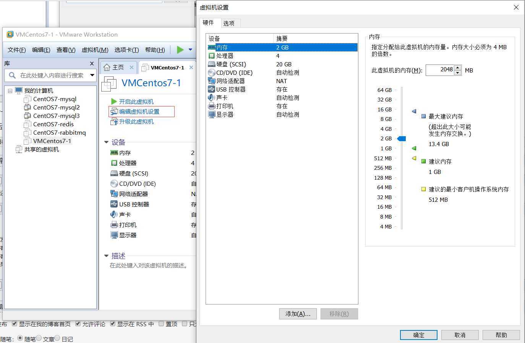Viewport: 525px width, 343px height.
Task: Click display icon in VM summary devices
Action: pos(114,235)
